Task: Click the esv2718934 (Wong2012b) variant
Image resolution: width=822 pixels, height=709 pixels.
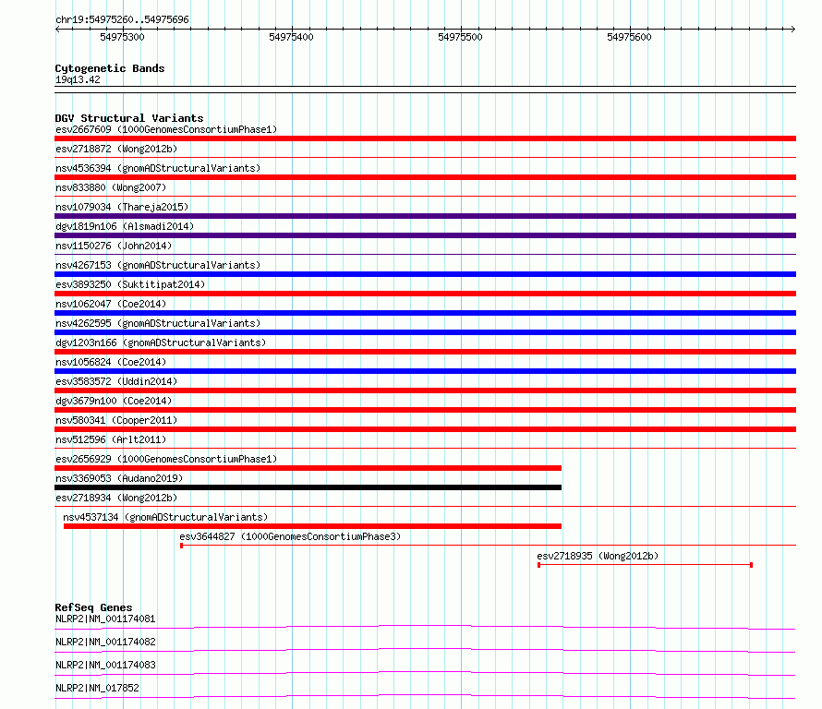Action: [x=116, y=498]
